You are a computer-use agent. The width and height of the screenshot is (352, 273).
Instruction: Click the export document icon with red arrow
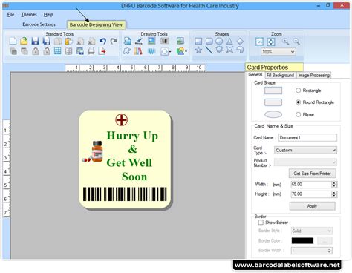[x=102, y=51]
